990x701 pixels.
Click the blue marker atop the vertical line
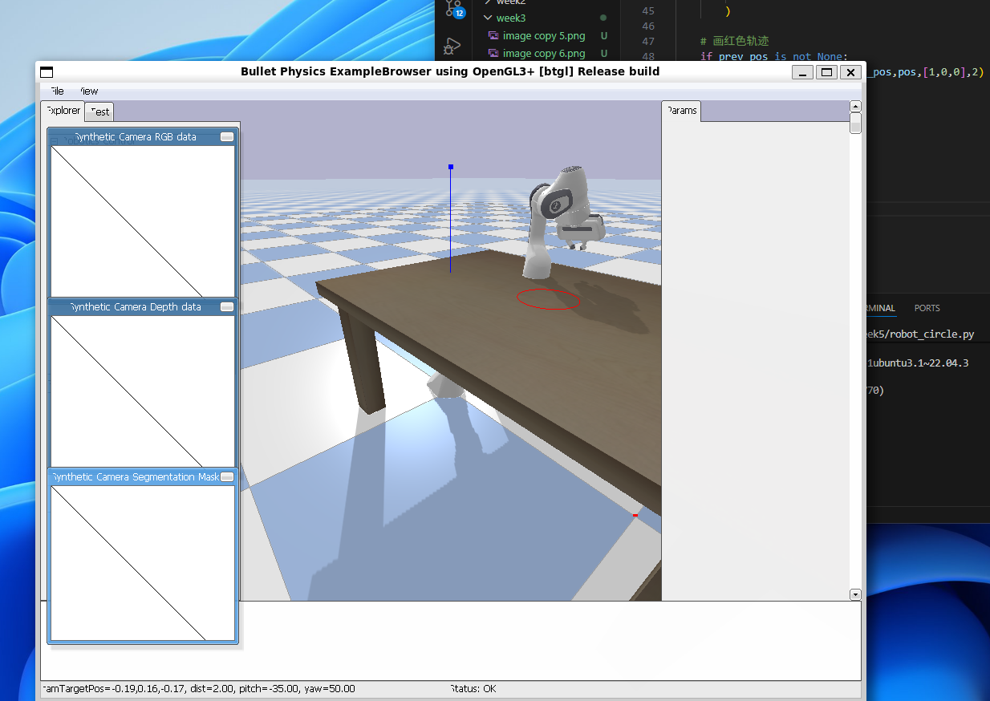tap(451, 167)
